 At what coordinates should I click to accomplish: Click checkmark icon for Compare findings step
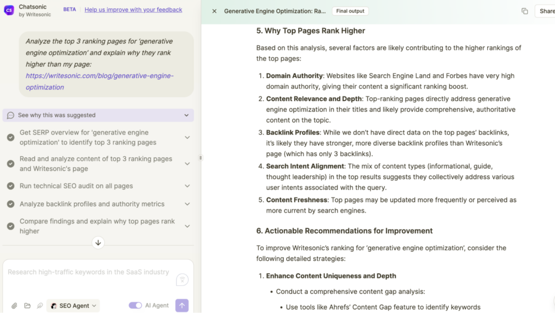click(x=11, y=226)
